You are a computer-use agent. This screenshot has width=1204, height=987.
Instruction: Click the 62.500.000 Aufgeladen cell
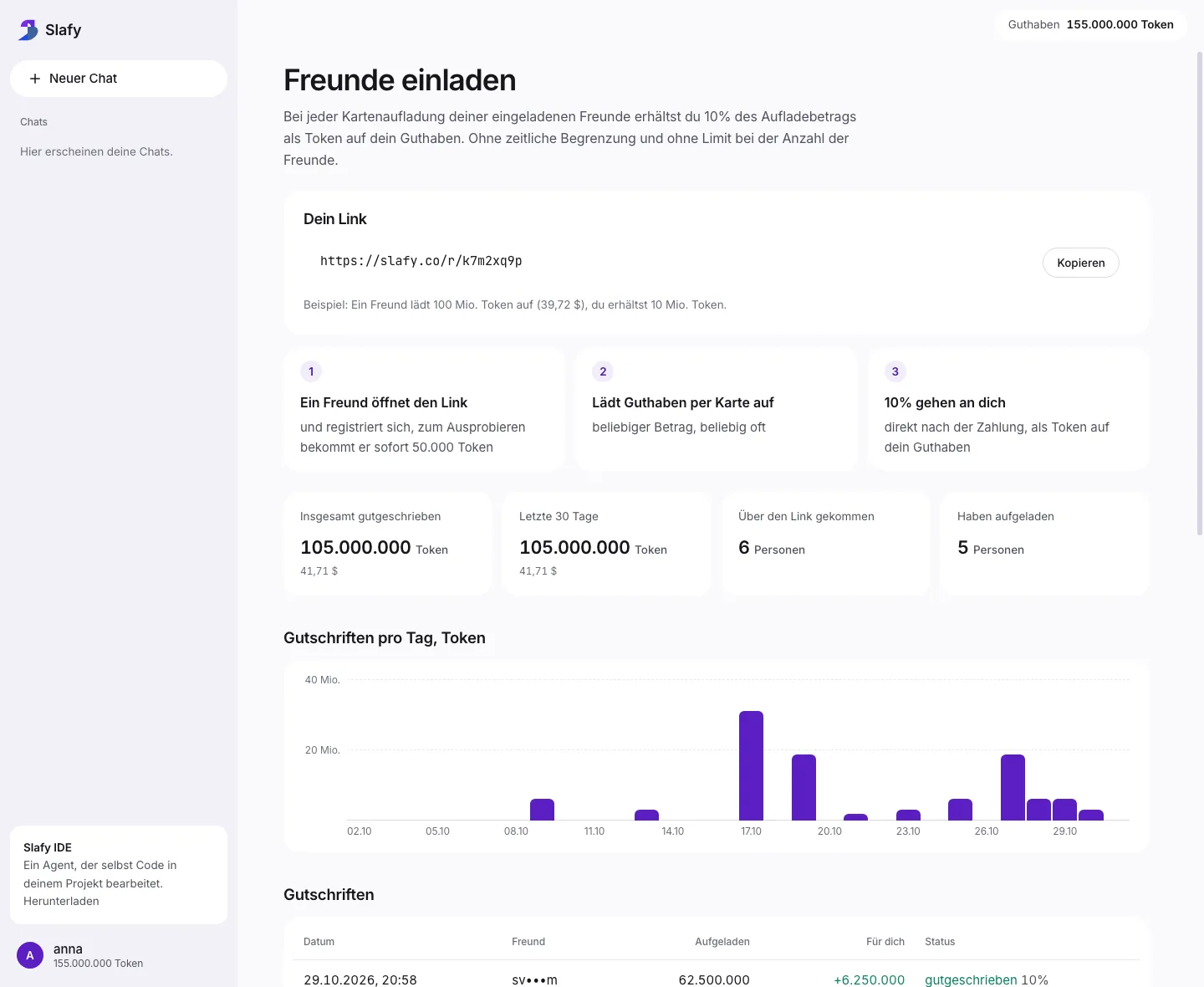click(714, 979)
